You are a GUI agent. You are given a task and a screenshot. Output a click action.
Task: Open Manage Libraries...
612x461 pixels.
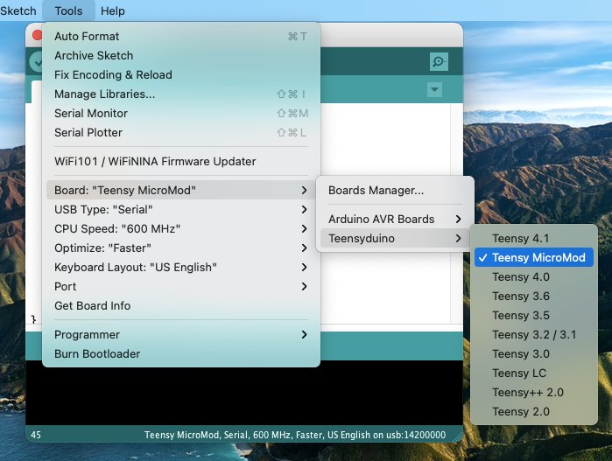pos(181,94)
